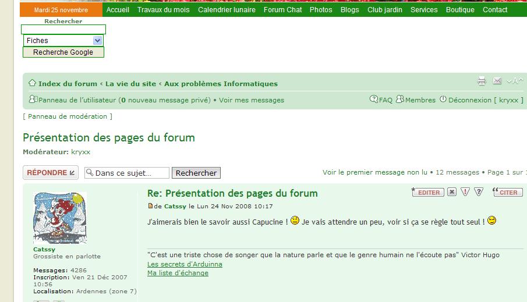Click the CITER quote button

(x=507, y=192)
